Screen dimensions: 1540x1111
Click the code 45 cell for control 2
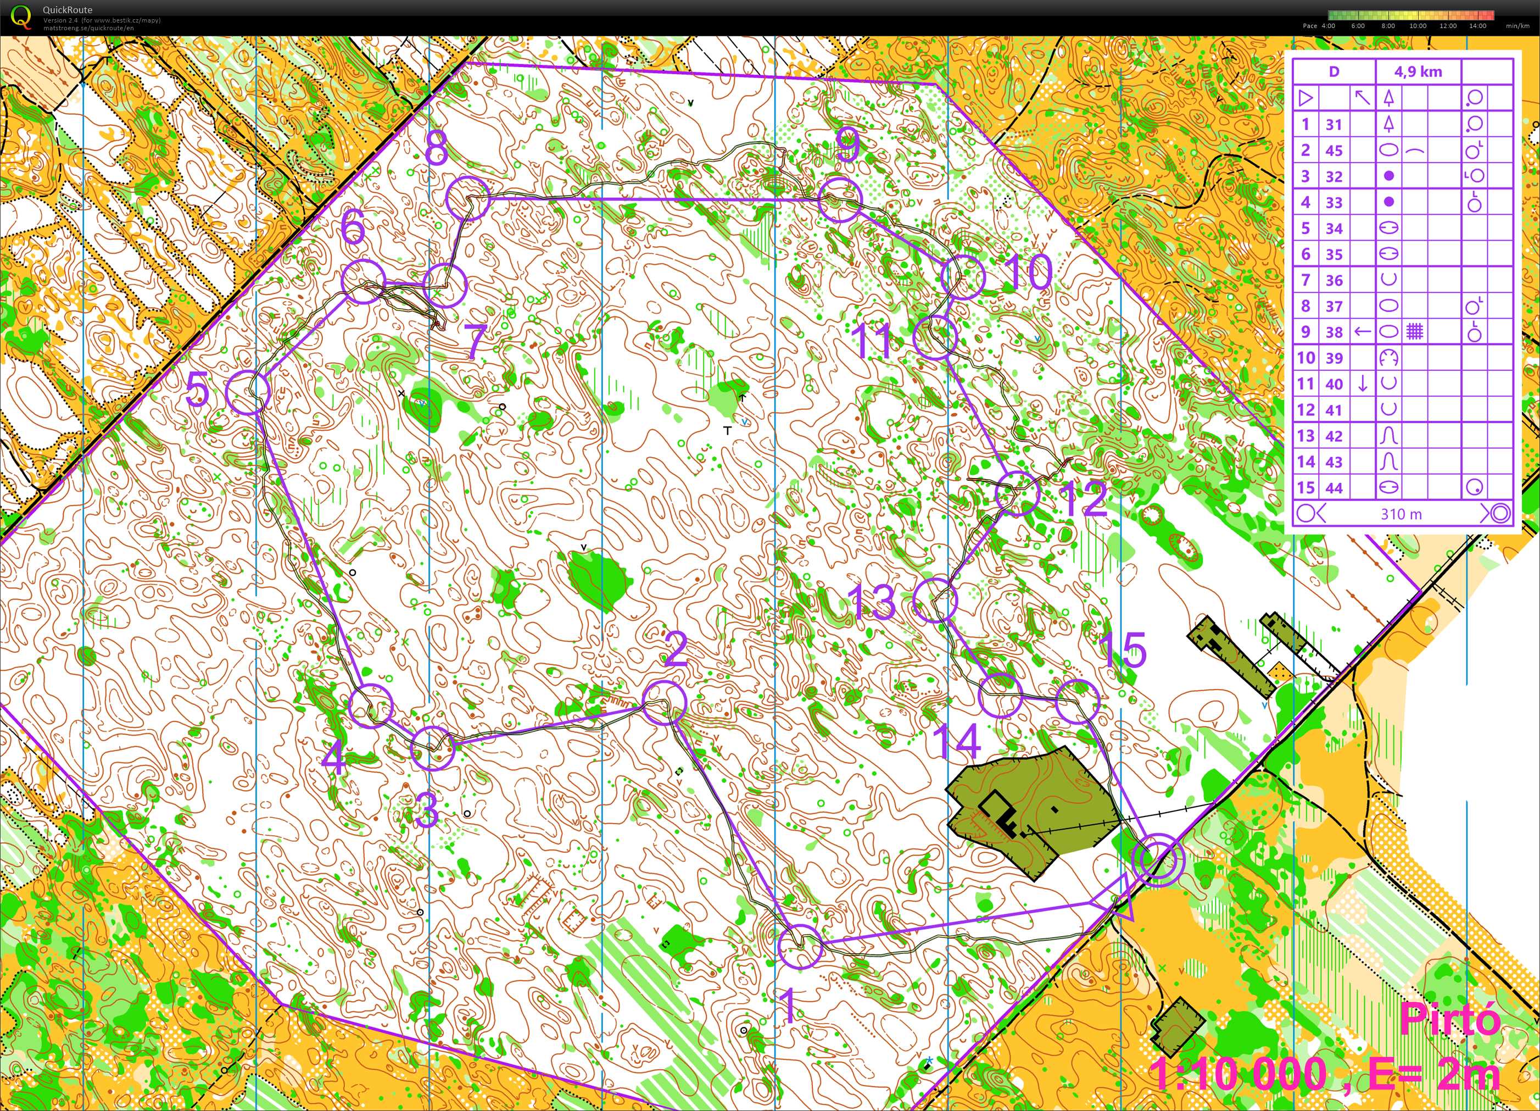(x=1333, y=150)
